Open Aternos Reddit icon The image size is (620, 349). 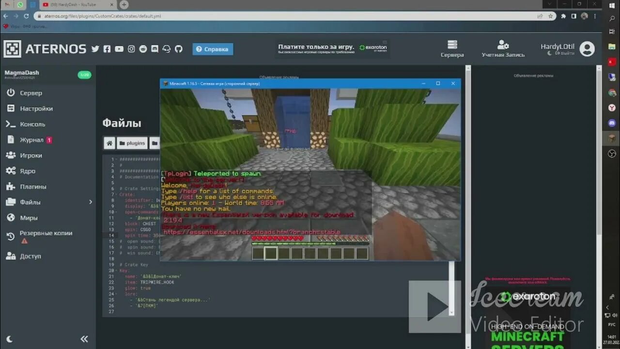[x=143, y=49]
